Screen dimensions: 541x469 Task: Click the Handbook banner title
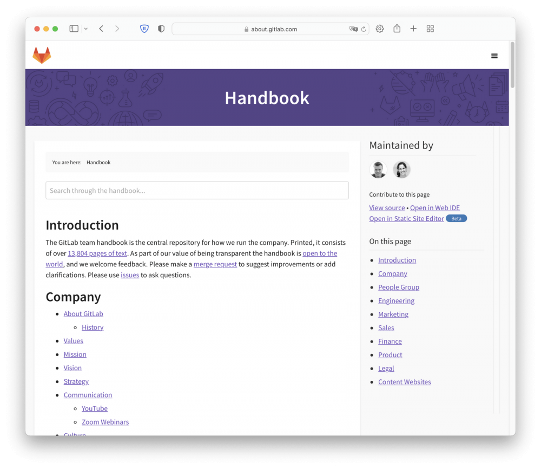267,98
